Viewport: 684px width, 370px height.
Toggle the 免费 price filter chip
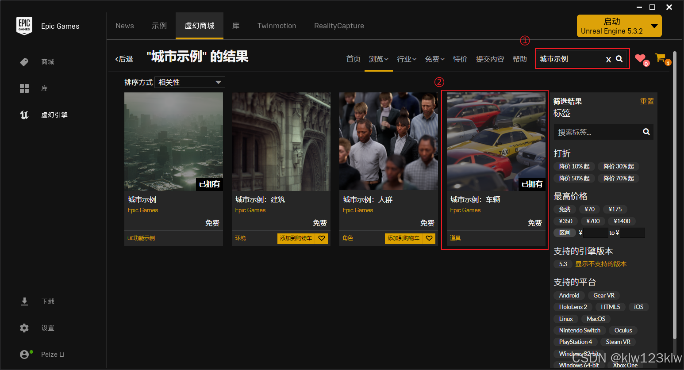pos(565,209)
